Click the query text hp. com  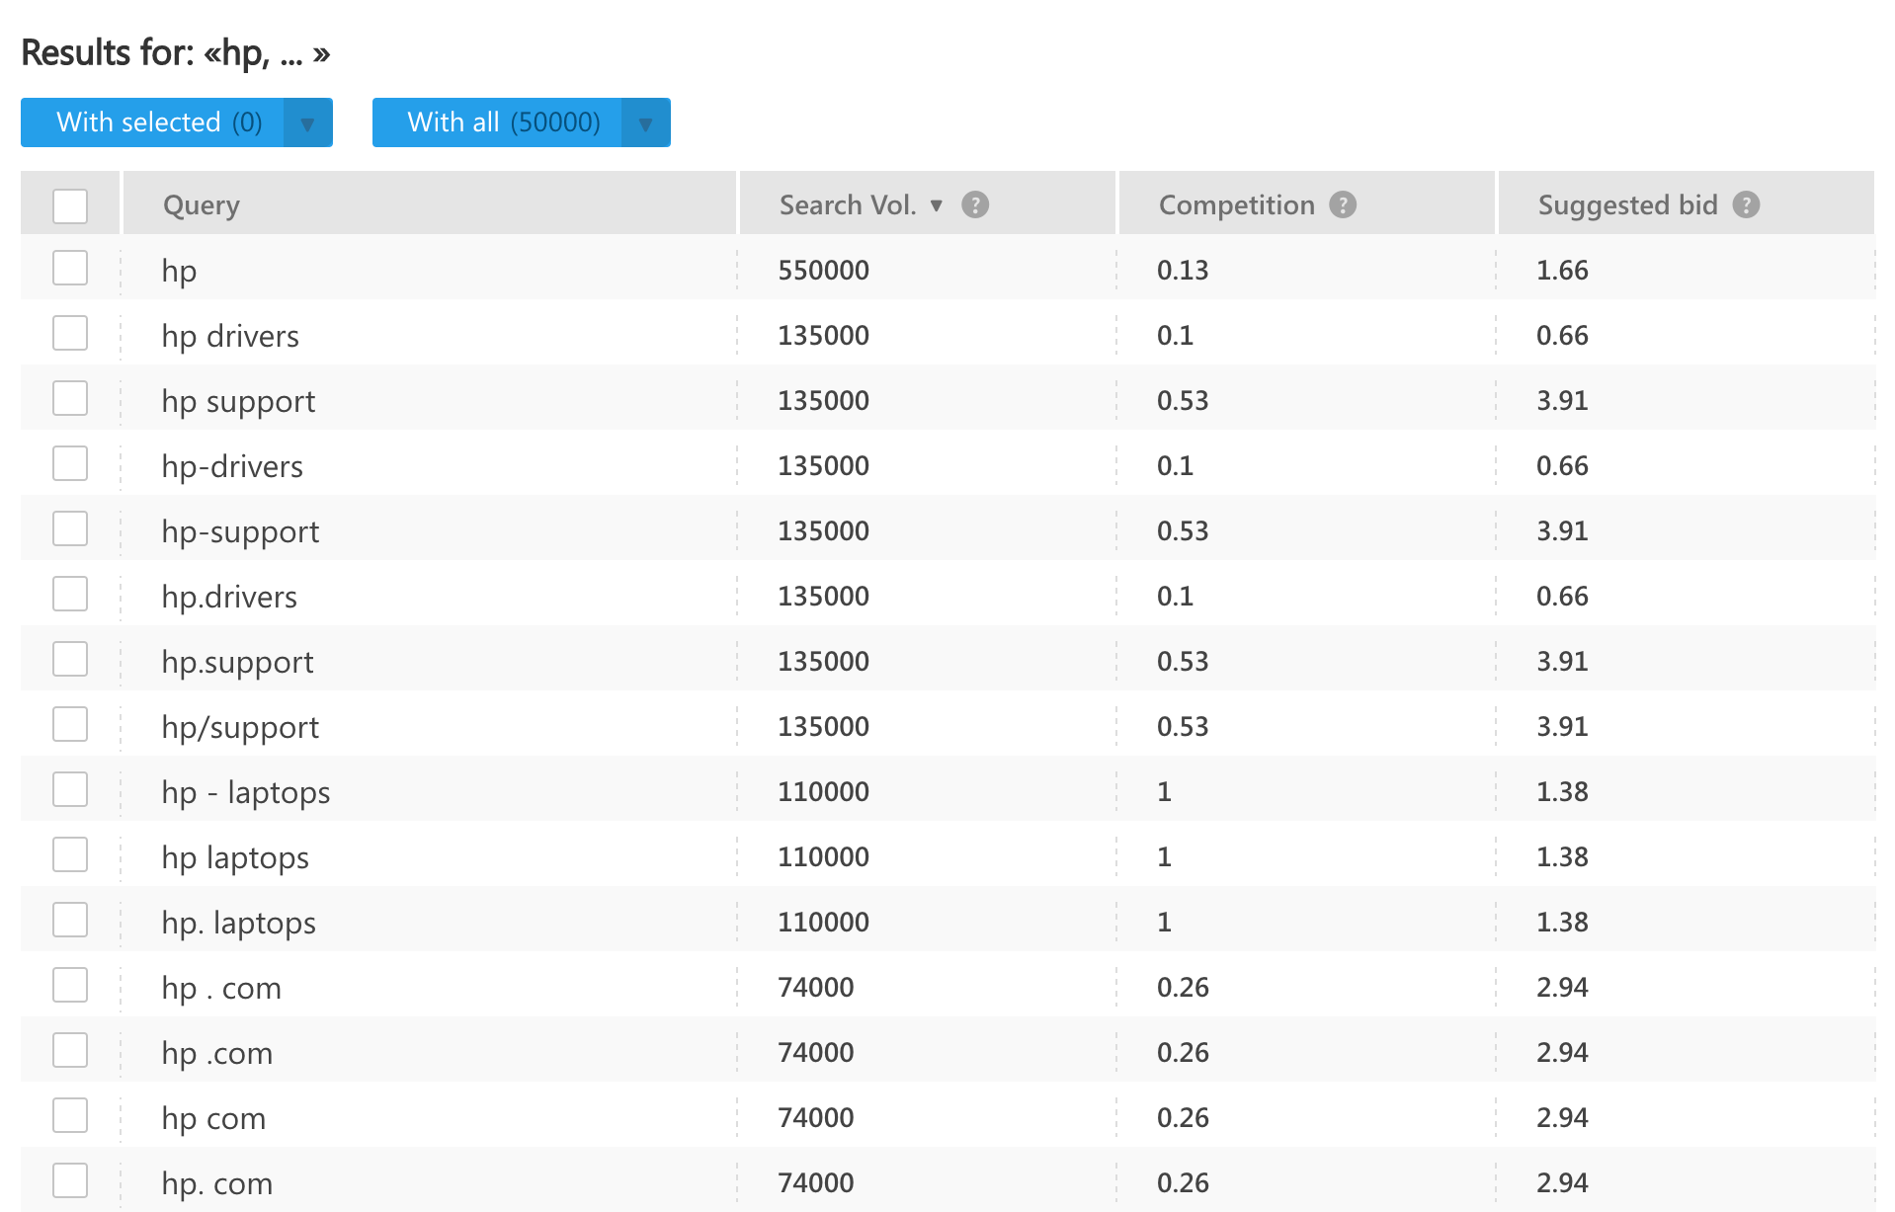click(217, 1183)
